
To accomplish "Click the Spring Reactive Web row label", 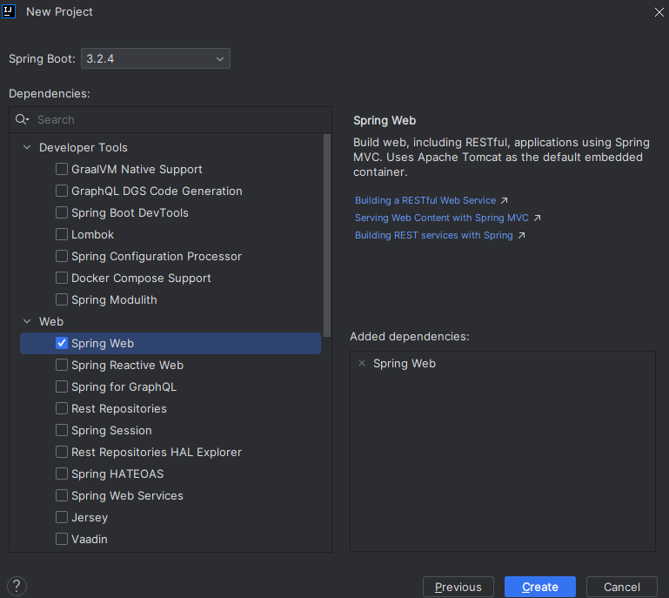I will [x=127, y=365].
